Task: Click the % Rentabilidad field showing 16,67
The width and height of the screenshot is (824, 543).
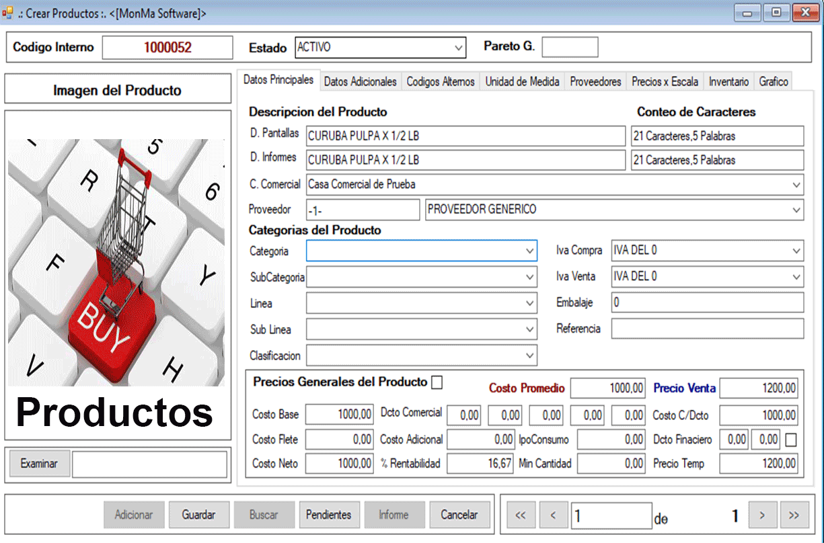Action: 481,464
